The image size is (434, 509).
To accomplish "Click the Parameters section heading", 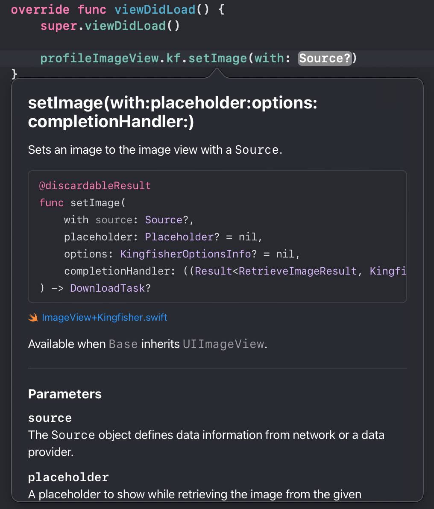I will (x=65, y=394).
